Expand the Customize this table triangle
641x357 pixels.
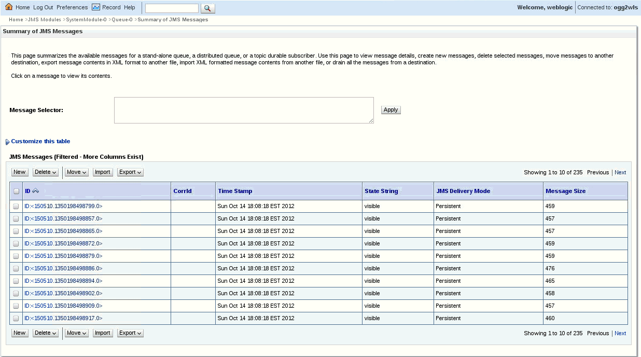pos(7,142)
